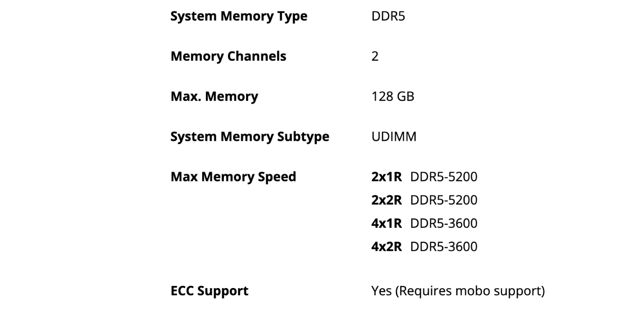The width and height of the screenshot is (619, 319).
Task: Click the 4x1R configuration label
Action: tap(386, 224)
